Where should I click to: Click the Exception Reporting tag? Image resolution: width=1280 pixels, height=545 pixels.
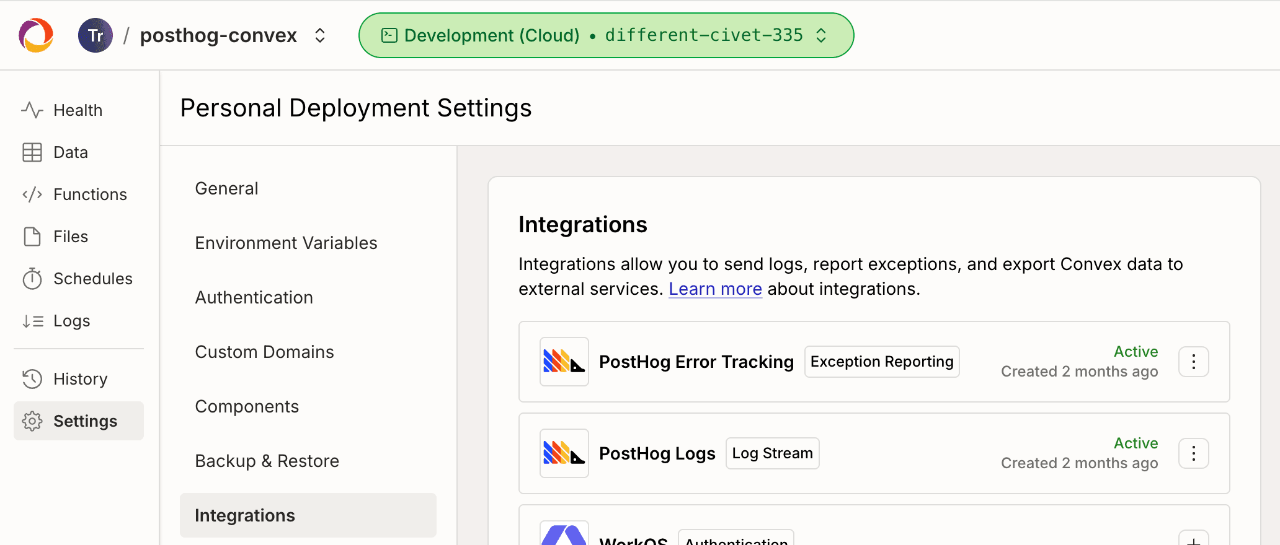[x=882, y=362]
